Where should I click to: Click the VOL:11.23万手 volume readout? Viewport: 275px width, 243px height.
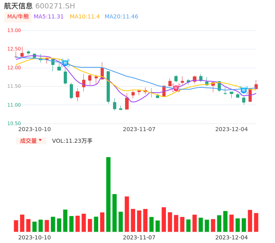coord(72,141)
